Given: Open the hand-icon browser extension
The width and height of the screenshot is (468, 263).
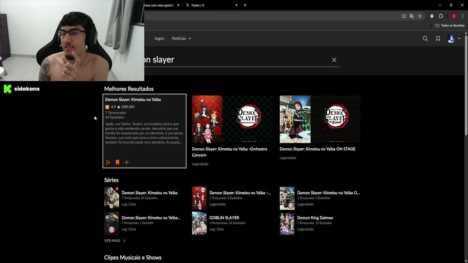Looking at the screenshot, I should [432, 16].
